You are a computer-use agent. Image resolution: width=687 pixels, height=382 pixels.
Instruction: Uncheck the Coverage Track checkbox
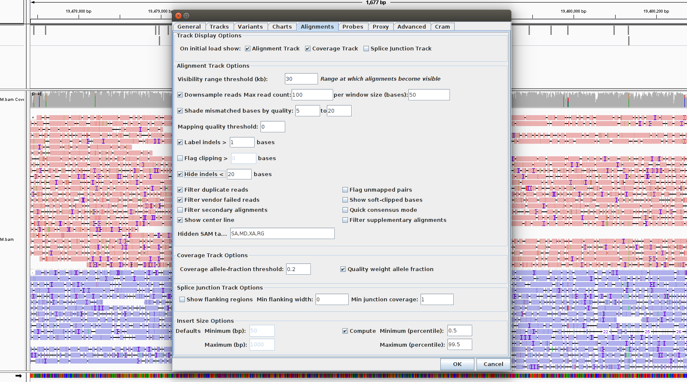point(308,49)
